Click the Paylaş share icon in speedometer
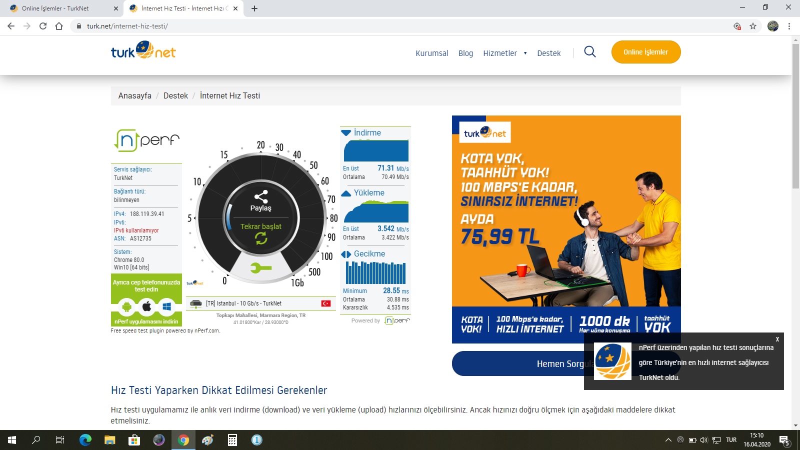The height and width of the screenshot is (450, 800). (261, 196)
